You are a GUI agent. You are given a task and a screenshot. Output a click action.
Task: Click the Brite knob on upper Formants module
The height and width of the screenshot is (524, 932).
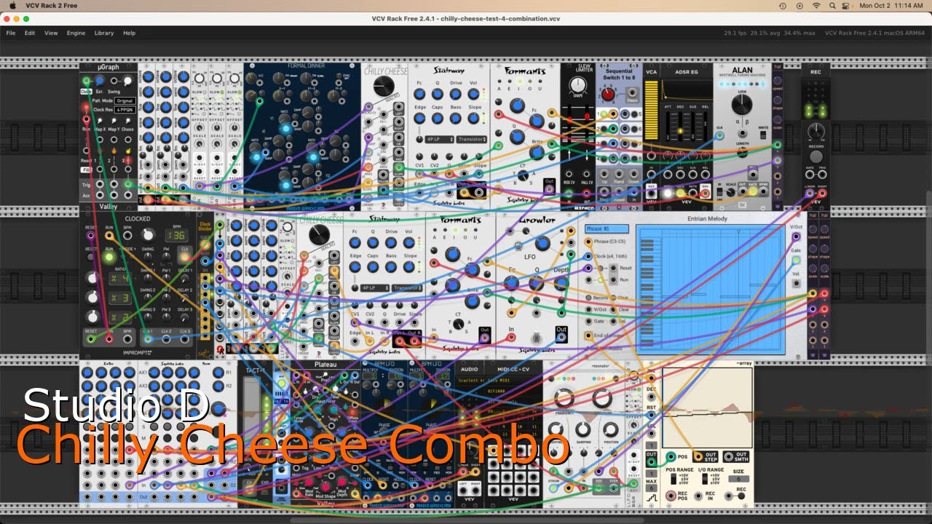[x=537, y=152]
